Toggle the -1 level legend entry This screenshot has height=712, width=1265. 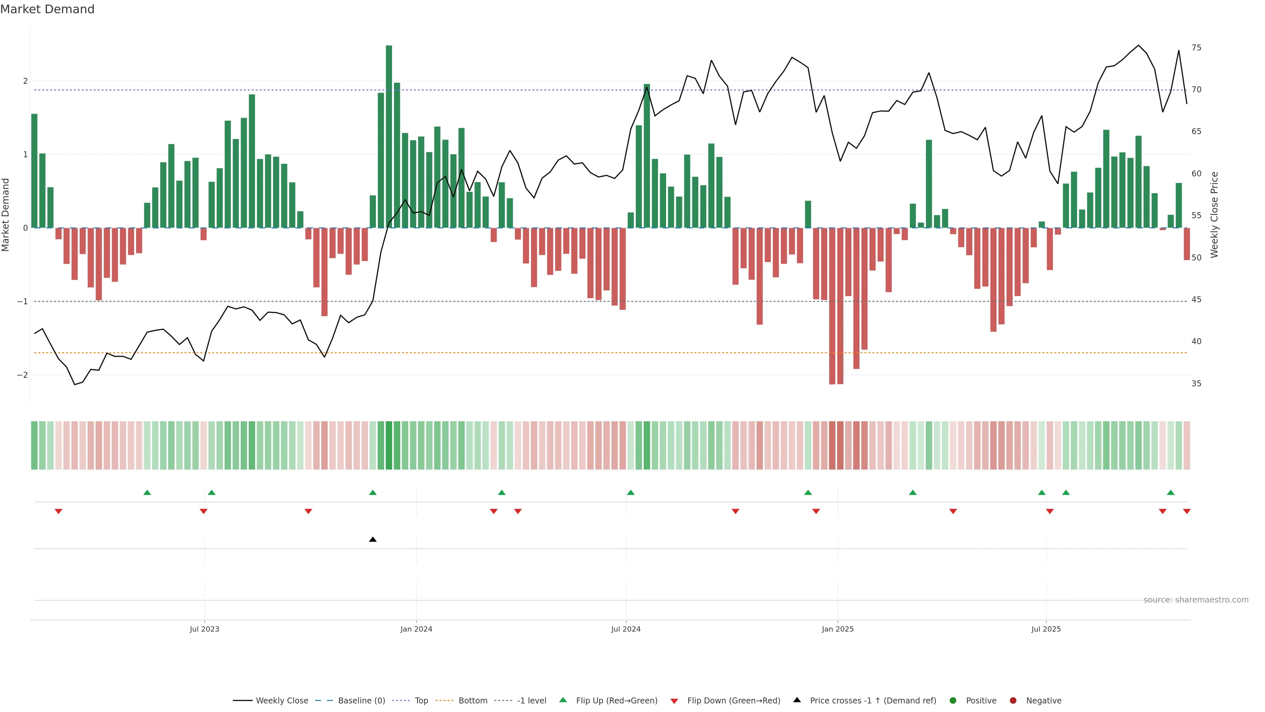coord(531,700)
